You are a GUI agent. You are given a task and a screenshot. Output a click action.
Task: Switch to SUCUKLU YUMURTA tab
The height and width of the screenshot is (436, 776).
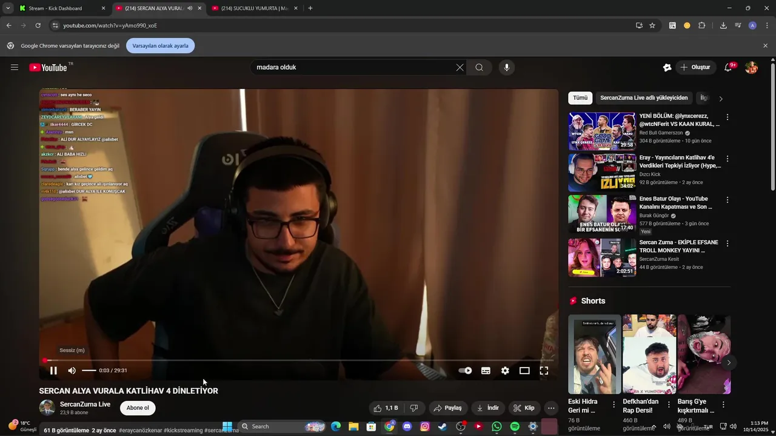click(x=255, y=8)
